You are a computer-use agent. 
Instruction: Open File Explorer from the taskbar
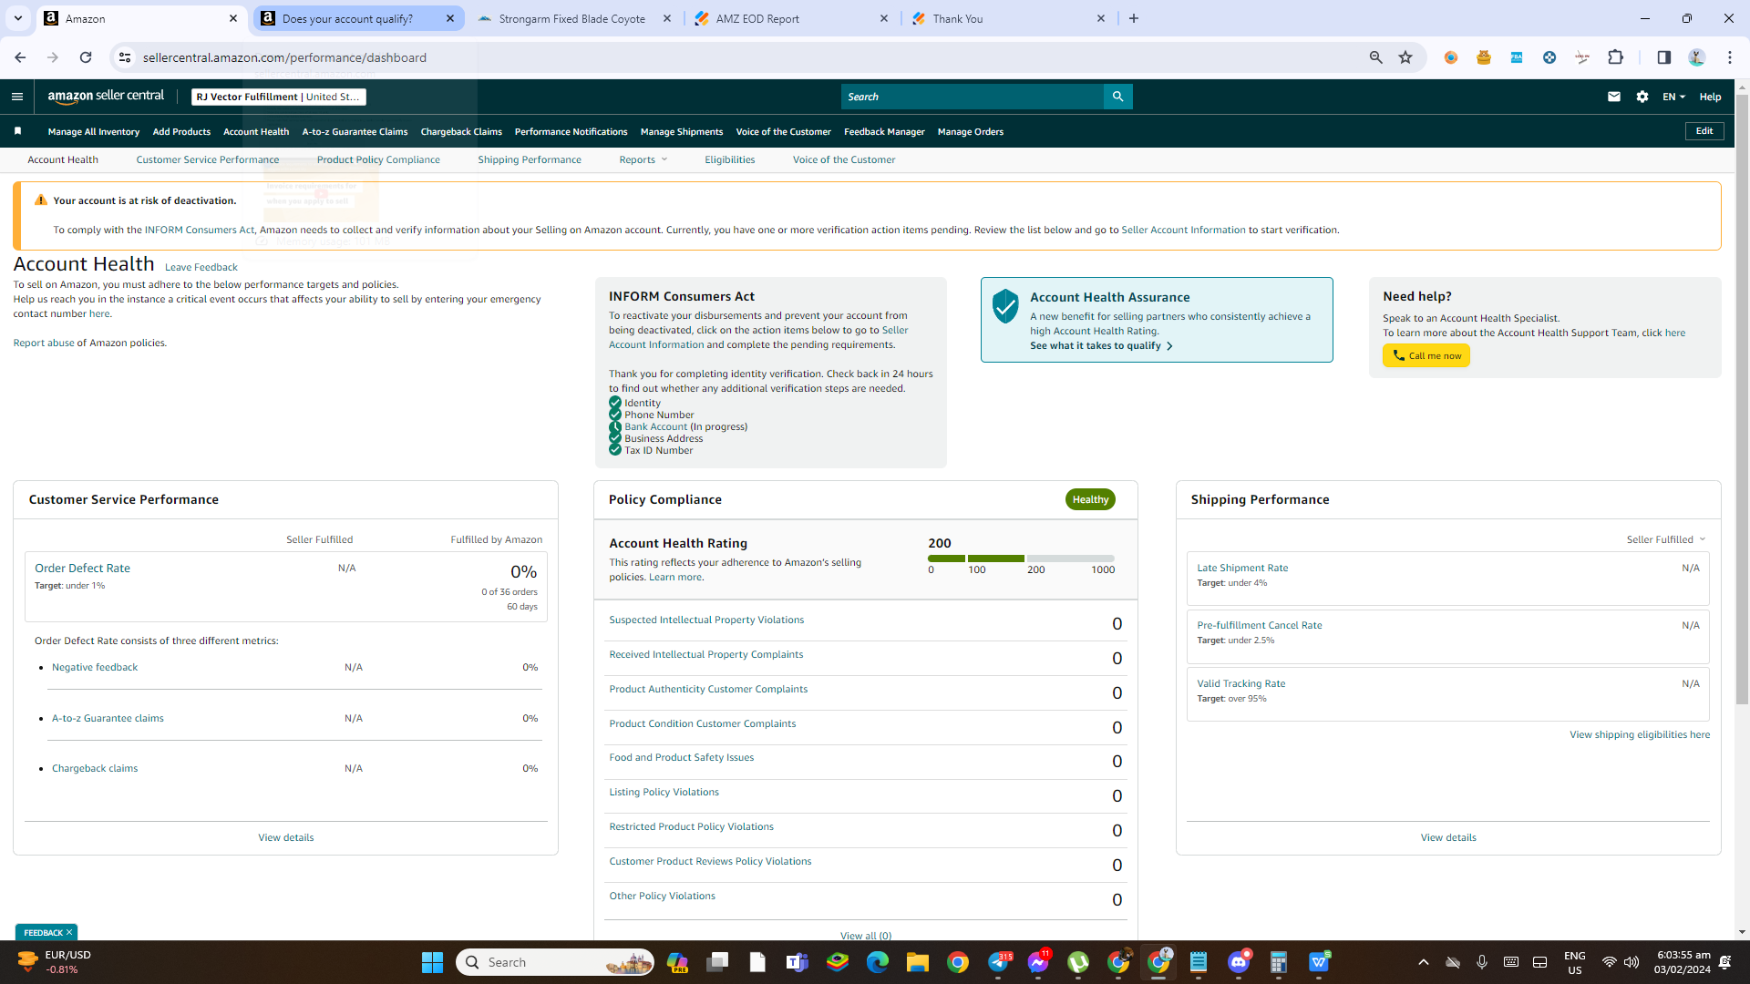click(x=917, y=962)
